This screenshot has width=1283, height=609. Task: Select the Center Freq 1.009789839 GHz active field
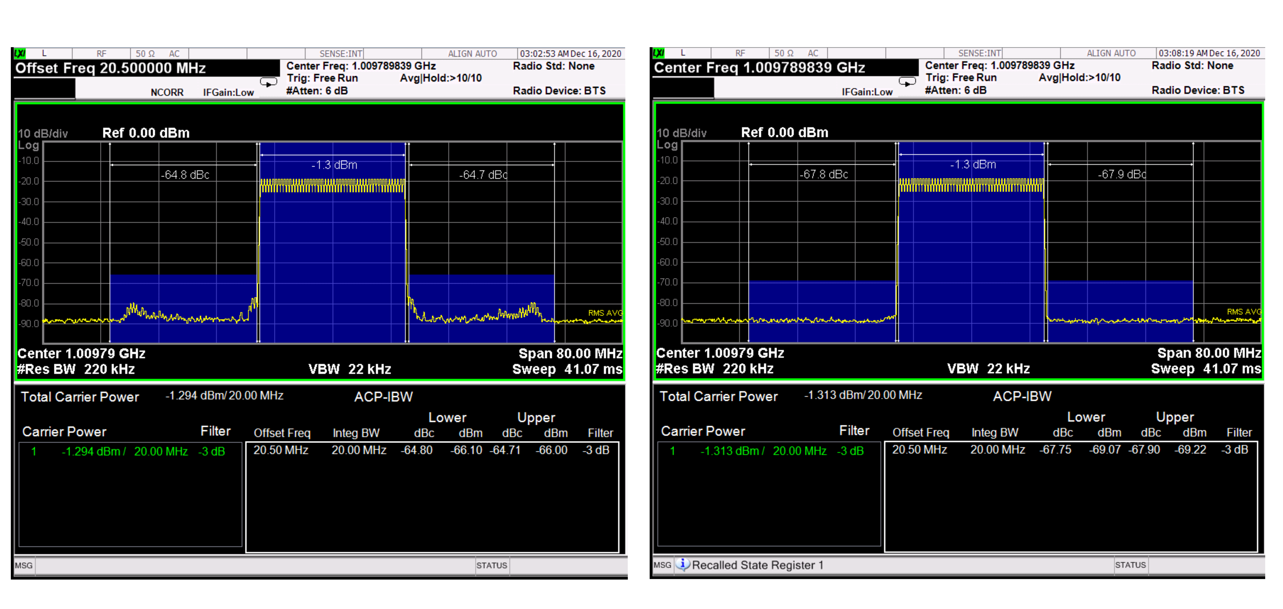[x=785, y=68]
